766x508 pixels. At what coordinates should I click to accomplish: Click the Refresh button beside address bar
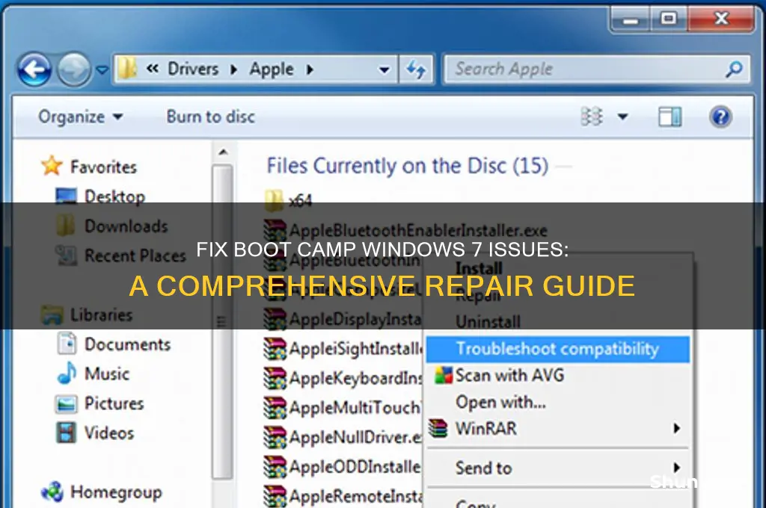point(416,69)
